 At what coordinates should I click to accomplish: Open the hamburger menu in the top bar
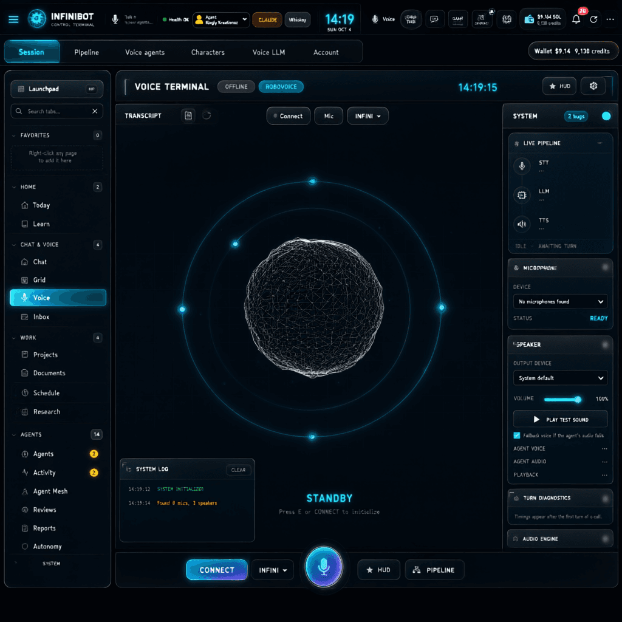13,19
